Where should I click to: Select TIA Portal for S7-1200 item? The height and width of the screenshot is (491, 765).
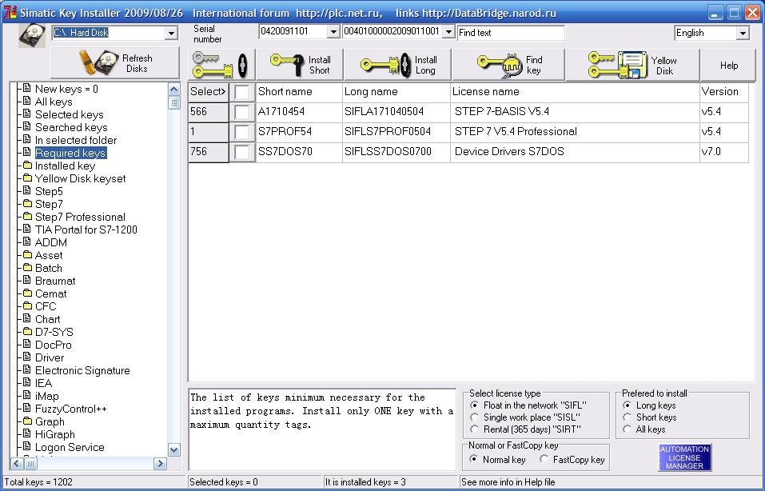click(86, 230)
